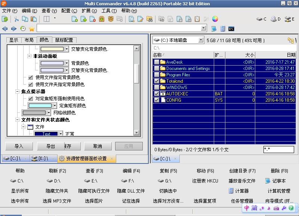
Task: Click the dotted rectangle selection icon
Action: click(x=46, y=19)
